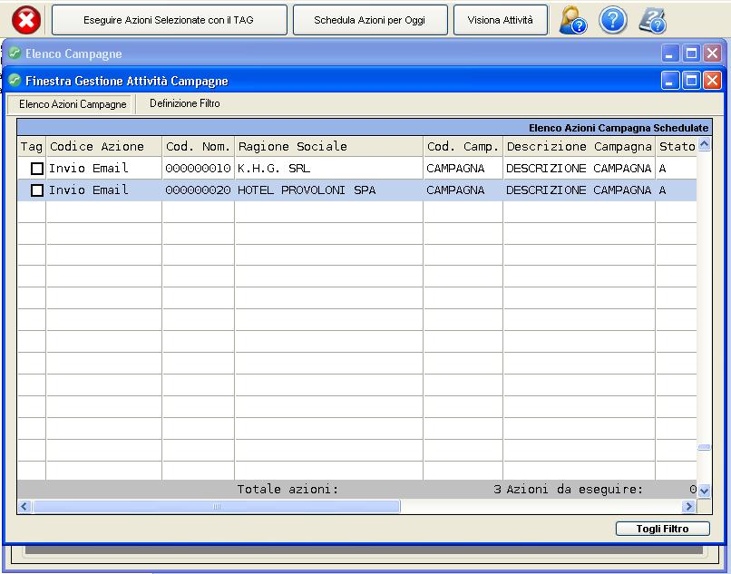Tick the Tag checkbox for HOTEL PROVOLONI SPA row
This screenshot has width=731, height=574.
pyautogui.click(x=37, y=190)
